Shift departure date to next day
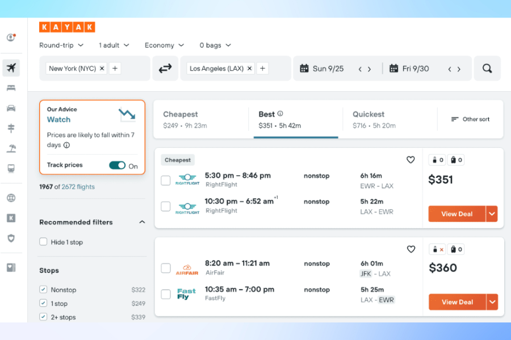This screenshot has height=340, width=511. tap(369, 69)
